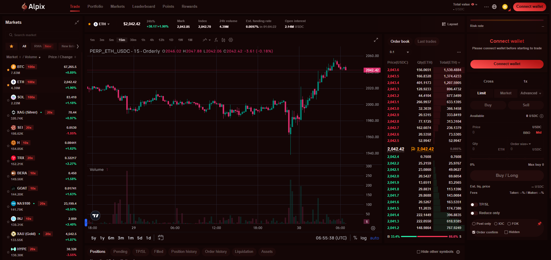
Task: Enable the TP/SL toggle switch
Action: coord(474,204)
